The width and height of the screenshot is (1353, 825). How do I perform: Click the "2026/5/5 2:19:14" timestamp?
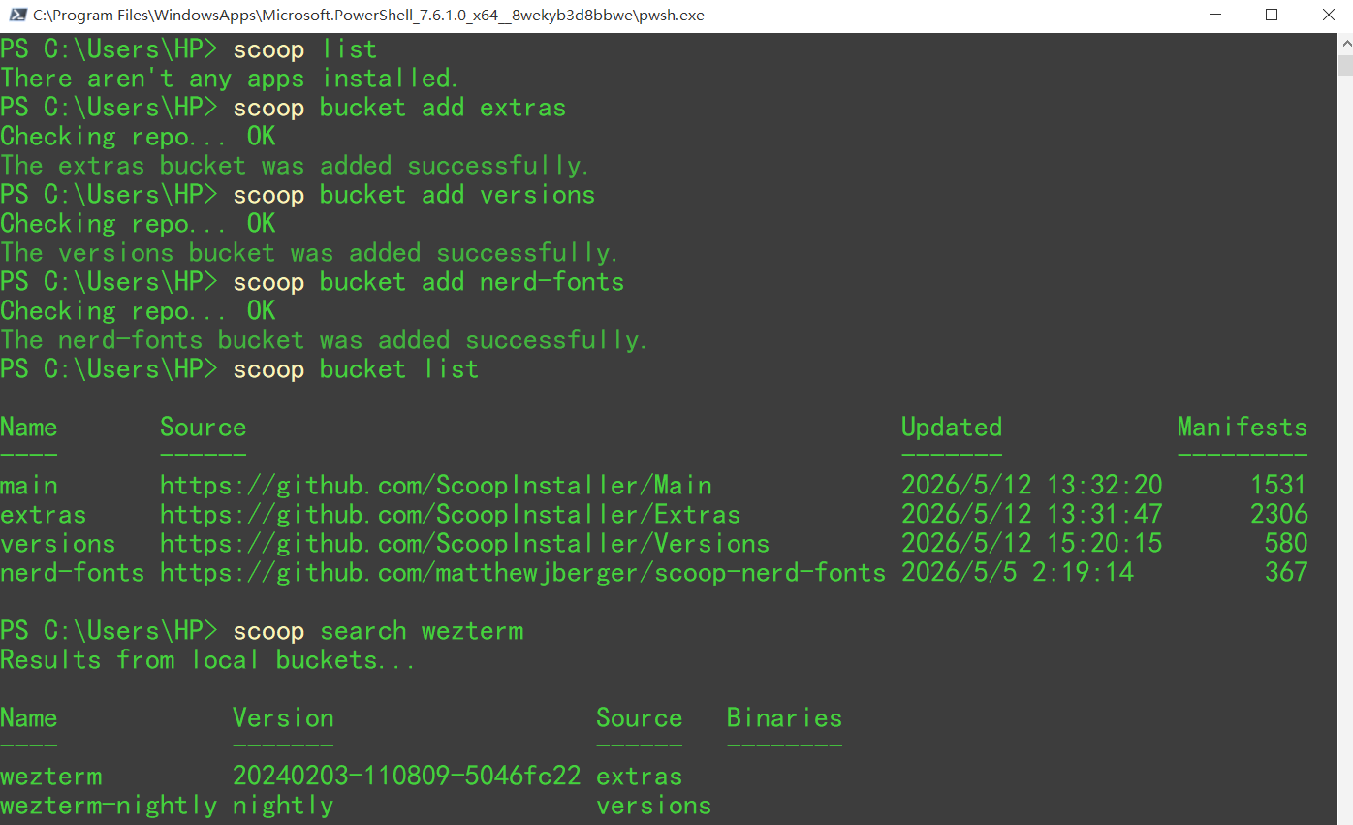pyautogui.click(x=1018, y=573)
